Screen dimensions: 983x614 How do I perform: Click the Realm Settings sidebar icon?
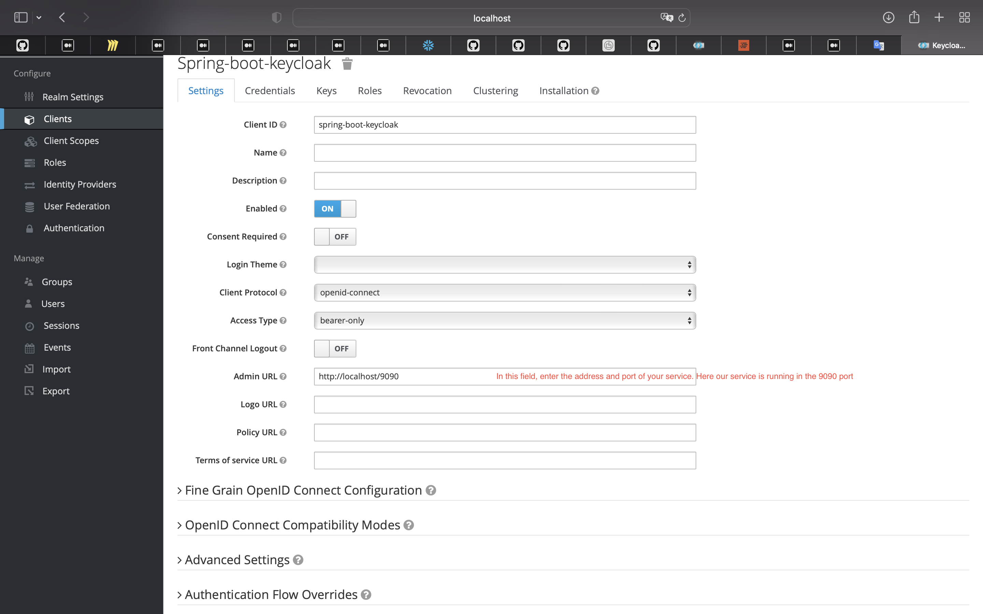29,97
